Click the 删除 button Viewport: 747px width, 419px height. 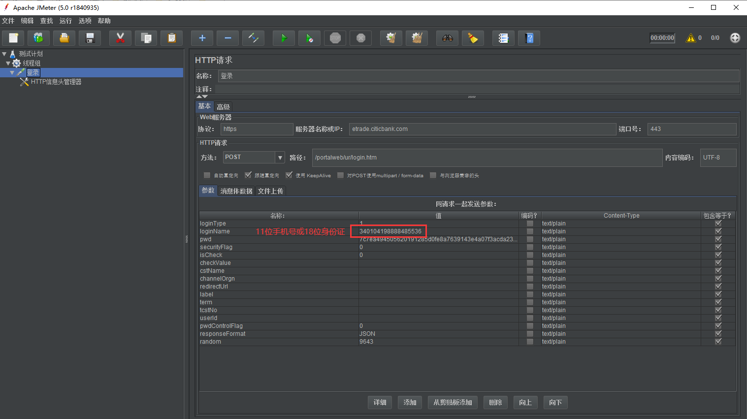(495, 402)
